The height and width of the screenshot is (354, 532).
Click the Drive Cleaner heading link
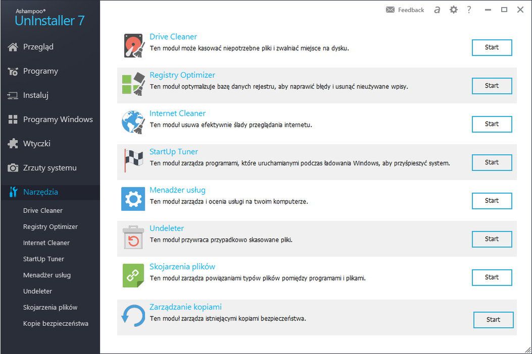pyautogui.click(x=173, y=37)
